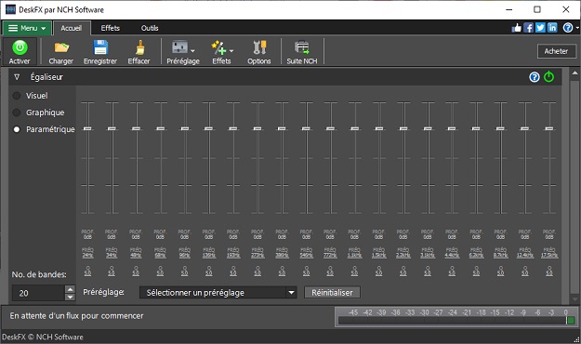Click the 3.1kHz frequency value link
The height and width of the screenshot is (344, 581).
428,256
